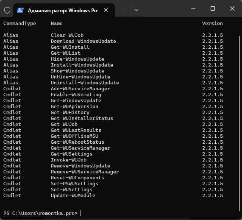
Task: Click the Get-WURebootStatus cmdlet
Action: pyautogui.click(x=77, y=142)
